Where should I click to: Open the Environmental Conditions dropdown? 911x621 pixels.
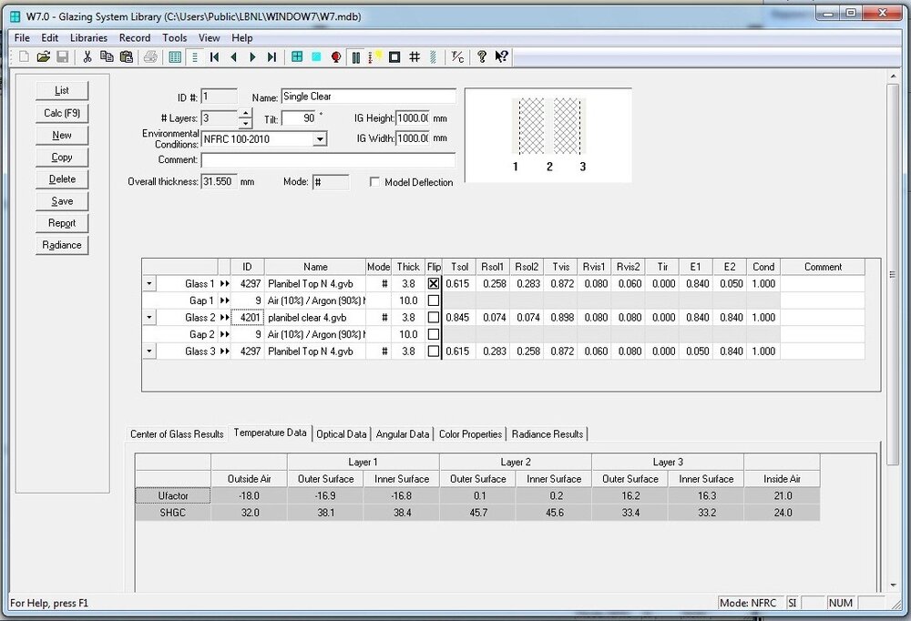(320, 139)
